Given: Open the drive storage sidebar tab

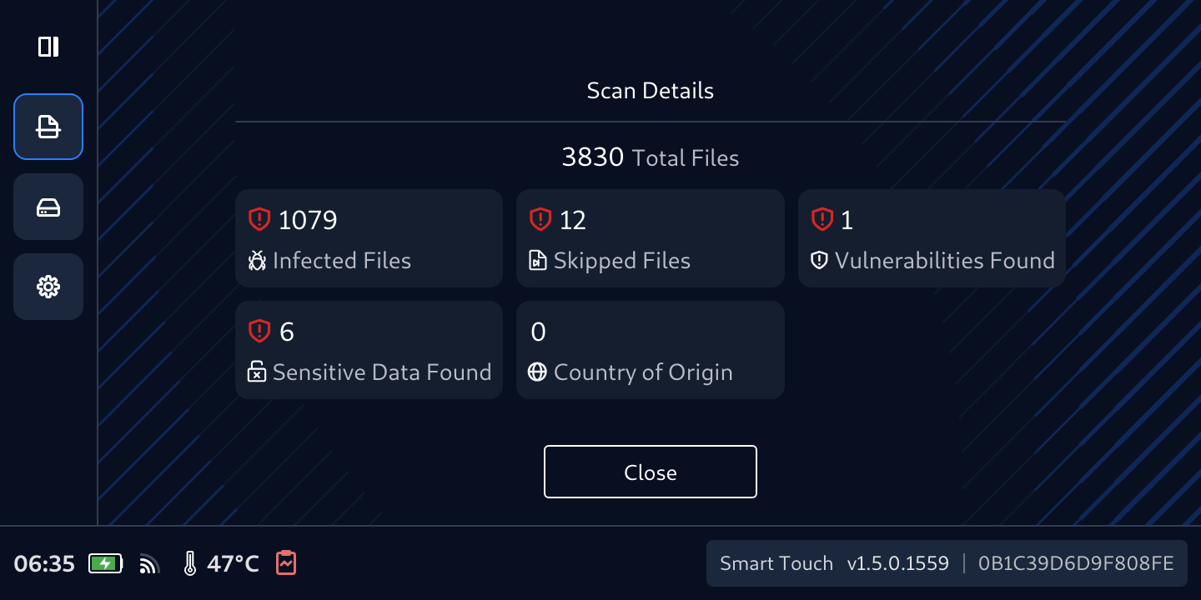Looking at the screenshot, I should point(48,207).
